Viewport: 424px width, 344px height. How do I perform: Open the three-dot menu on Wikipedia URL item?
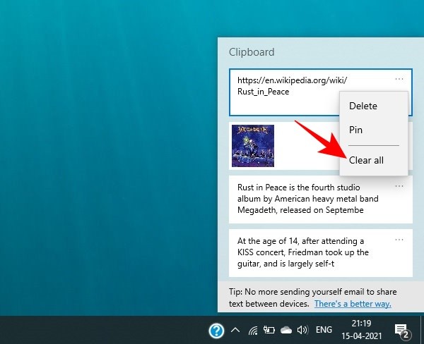click(x=399, y=79)
